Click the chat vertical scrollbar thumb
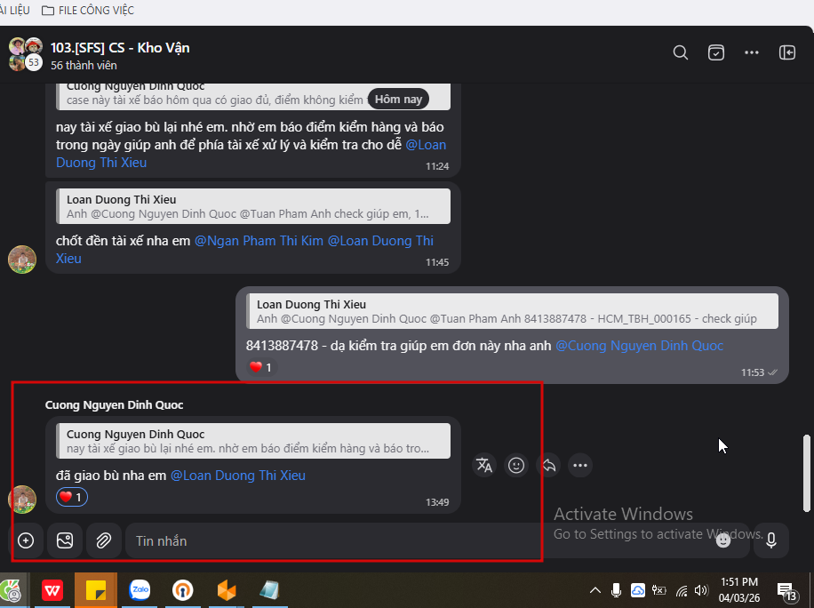 point(807,473)
